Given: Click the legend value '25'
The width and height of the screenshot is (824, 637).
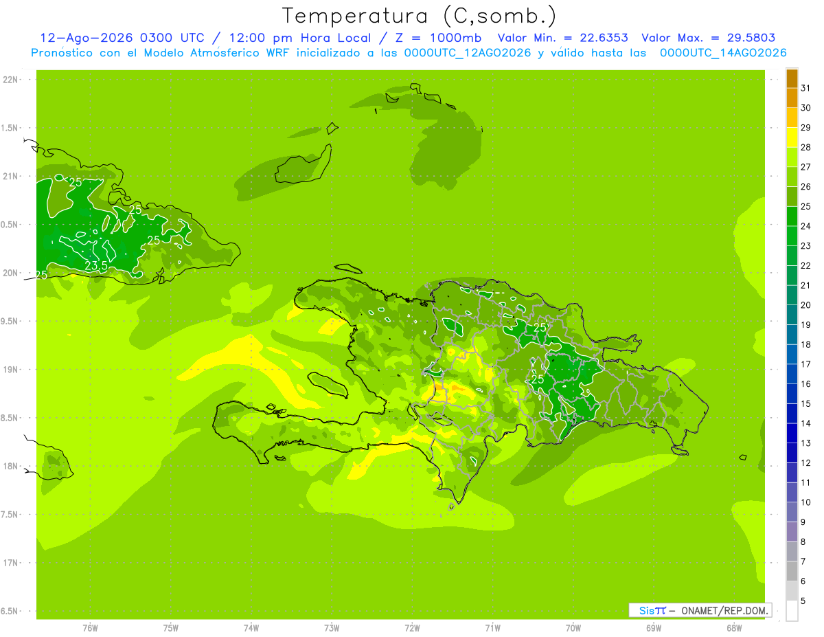Looking at the screenshot, I should coord(806,207).
